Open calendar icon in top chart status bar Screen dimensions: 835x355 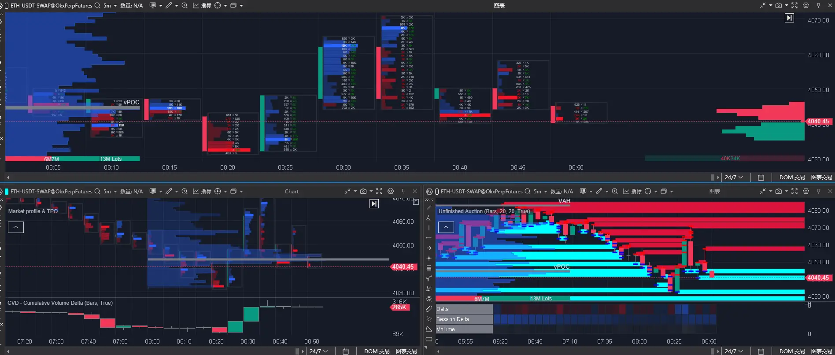click(761, 177)
